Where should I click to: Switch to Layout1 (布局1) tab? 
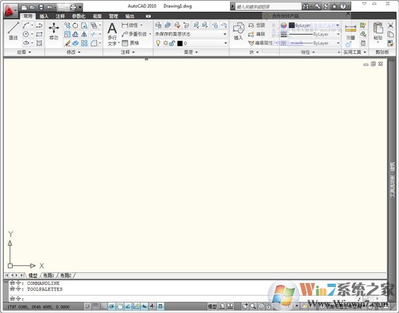[x=49, y=275]
